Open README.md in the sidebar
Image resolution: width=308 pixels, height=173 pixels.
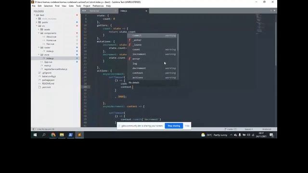(x=48, y=84)
